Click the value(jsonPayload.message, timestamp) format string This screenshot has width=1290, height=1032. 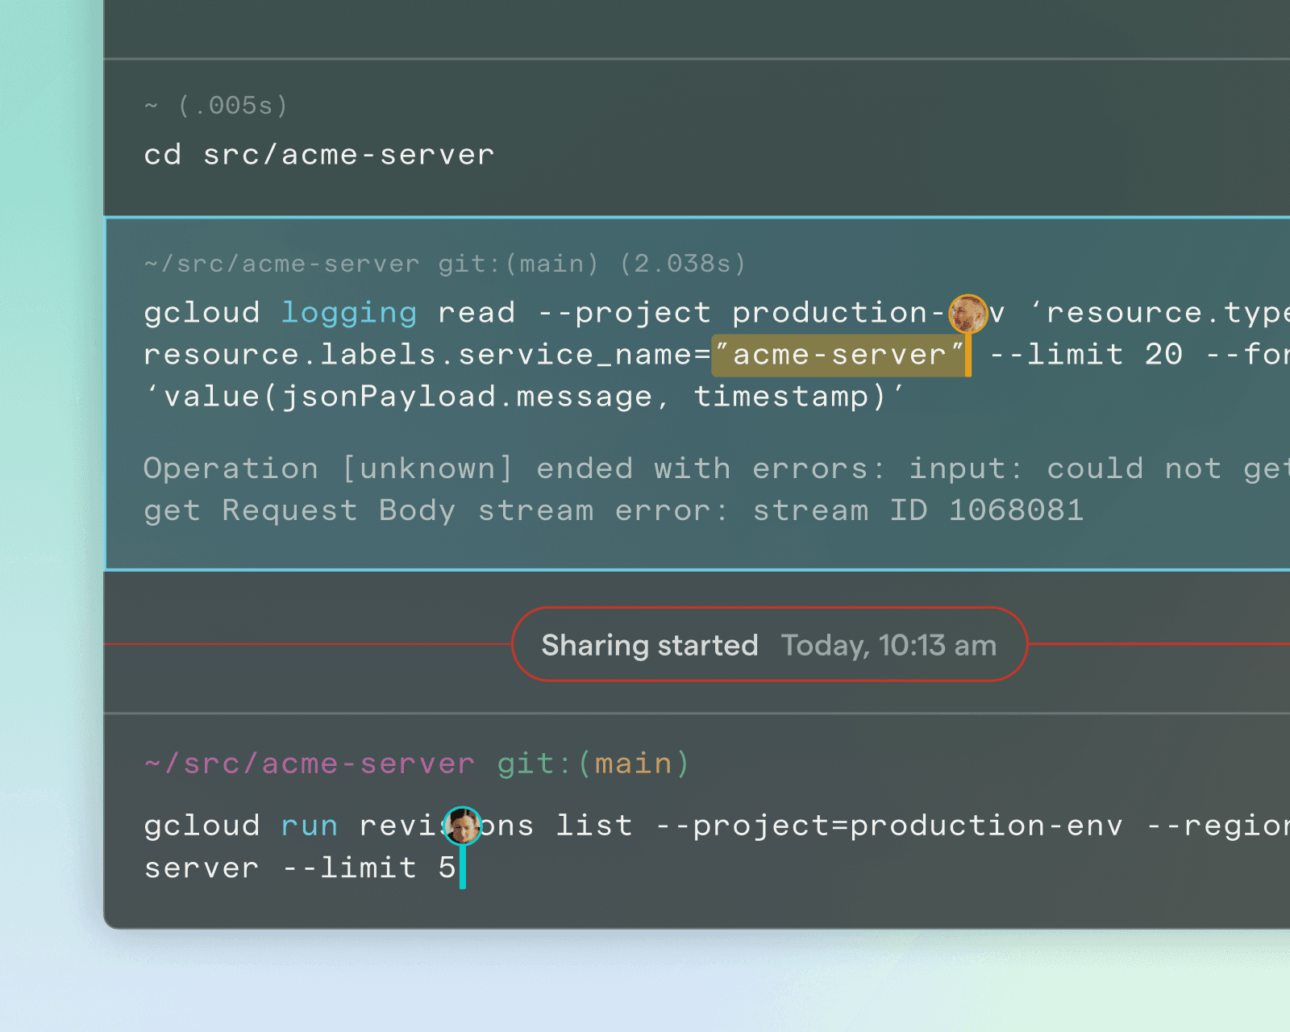point(528,396)
